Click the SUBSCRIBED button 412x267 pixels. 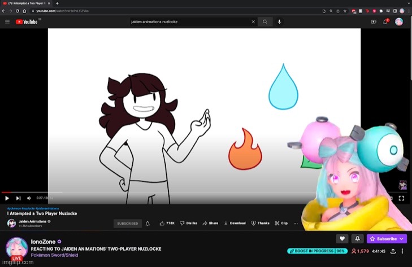point(127,224)
